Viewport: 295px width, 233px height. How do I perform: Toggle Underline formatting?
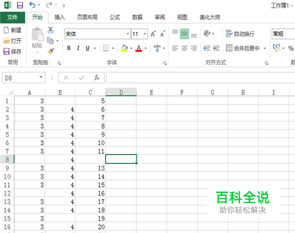(x=87, y=48)
